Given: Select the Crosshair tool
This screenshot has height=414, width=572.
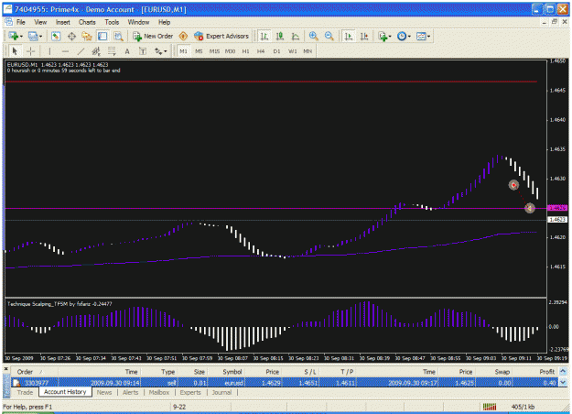Looking at the screenshot, I should point(30,51).
